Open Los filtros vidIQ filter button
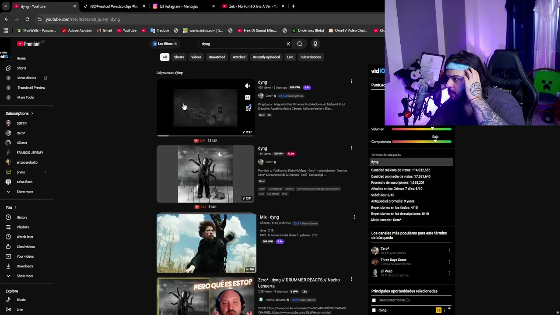The height and width of the screenshot is (315, 560). coord(165,44)
